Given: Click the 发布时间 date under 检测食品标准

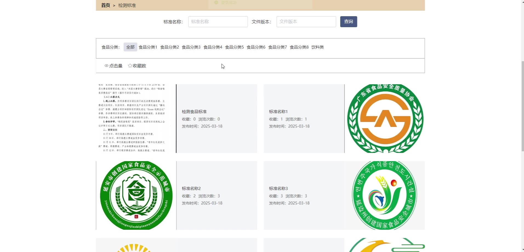Looking at the screenshot, I should (x=202, y=126).
